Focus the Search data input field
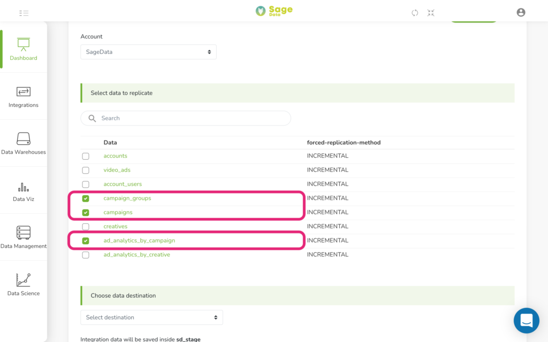 (186, 118)
